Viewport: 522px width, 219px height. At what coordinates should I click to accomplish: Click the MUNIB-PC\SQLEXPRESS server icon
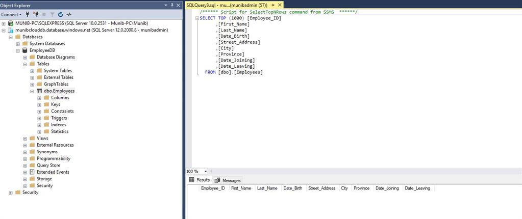point(11,23)
